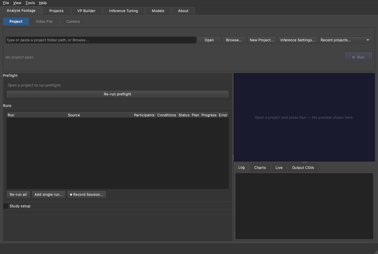Viewport: 378px width, 254px height.
Task: Switch to the Log tab
Action: tap(242, 167)
